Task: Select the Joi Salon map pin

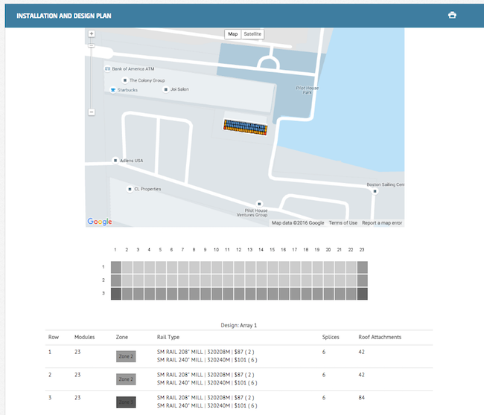Action: (x=166, y=89)
